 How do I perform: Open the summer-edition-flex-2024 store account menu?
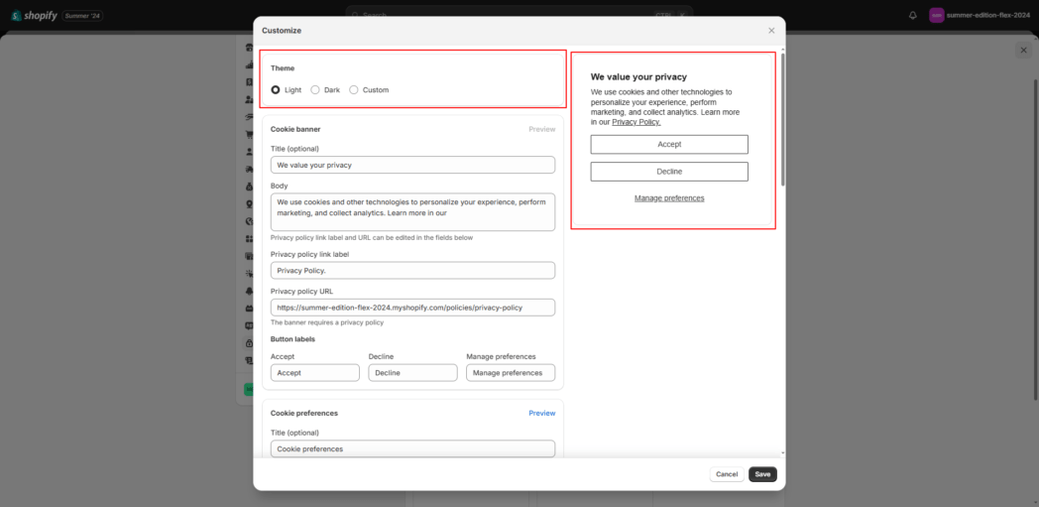(980, 15)
